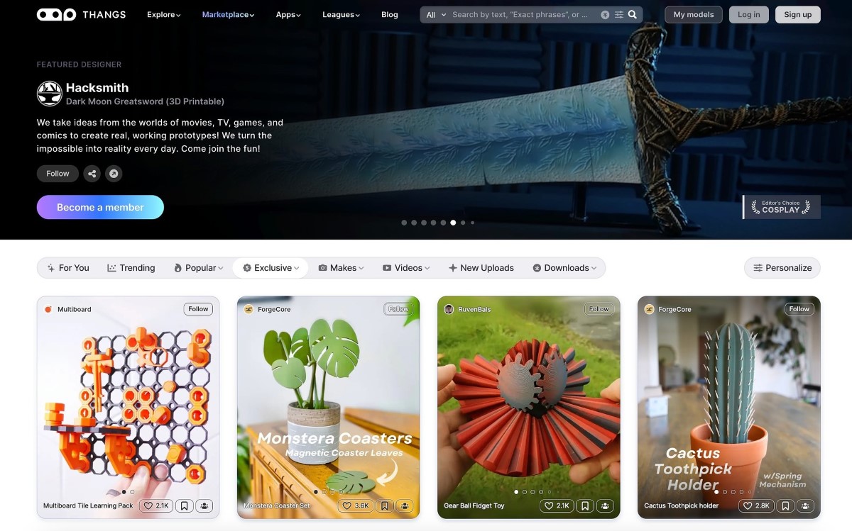Bookmark the Multiboard Tile Learning Pack
This screenshot has height=531, width=852.
pos(185,505)
